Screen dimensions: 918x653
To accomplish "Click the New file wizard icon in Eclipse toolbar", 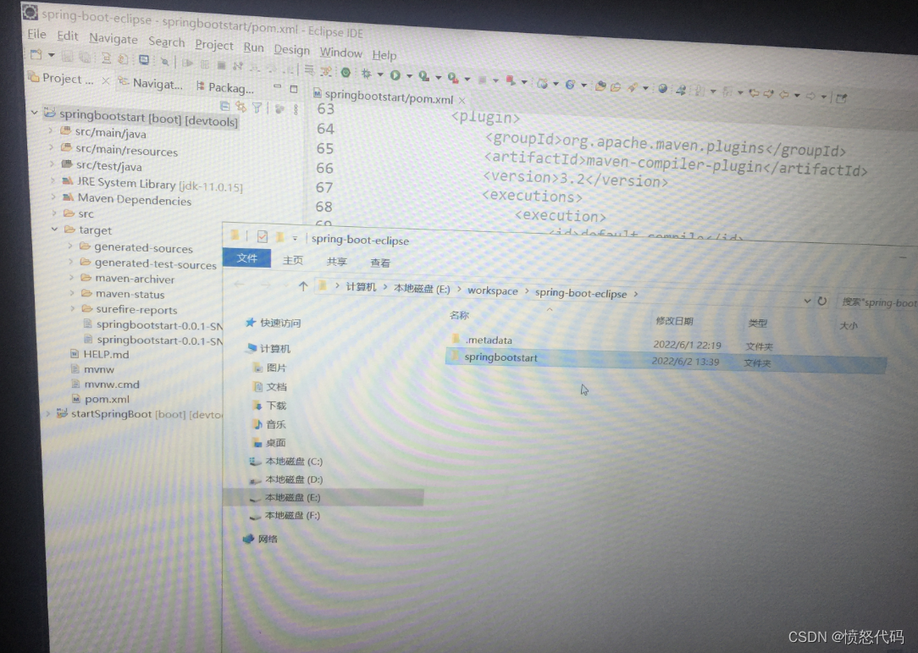I will (36, 55).
